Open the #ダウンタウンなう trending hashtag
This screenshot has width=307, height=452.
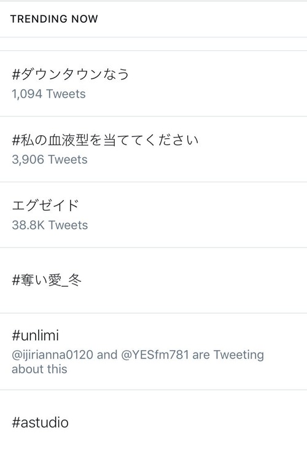71,74
